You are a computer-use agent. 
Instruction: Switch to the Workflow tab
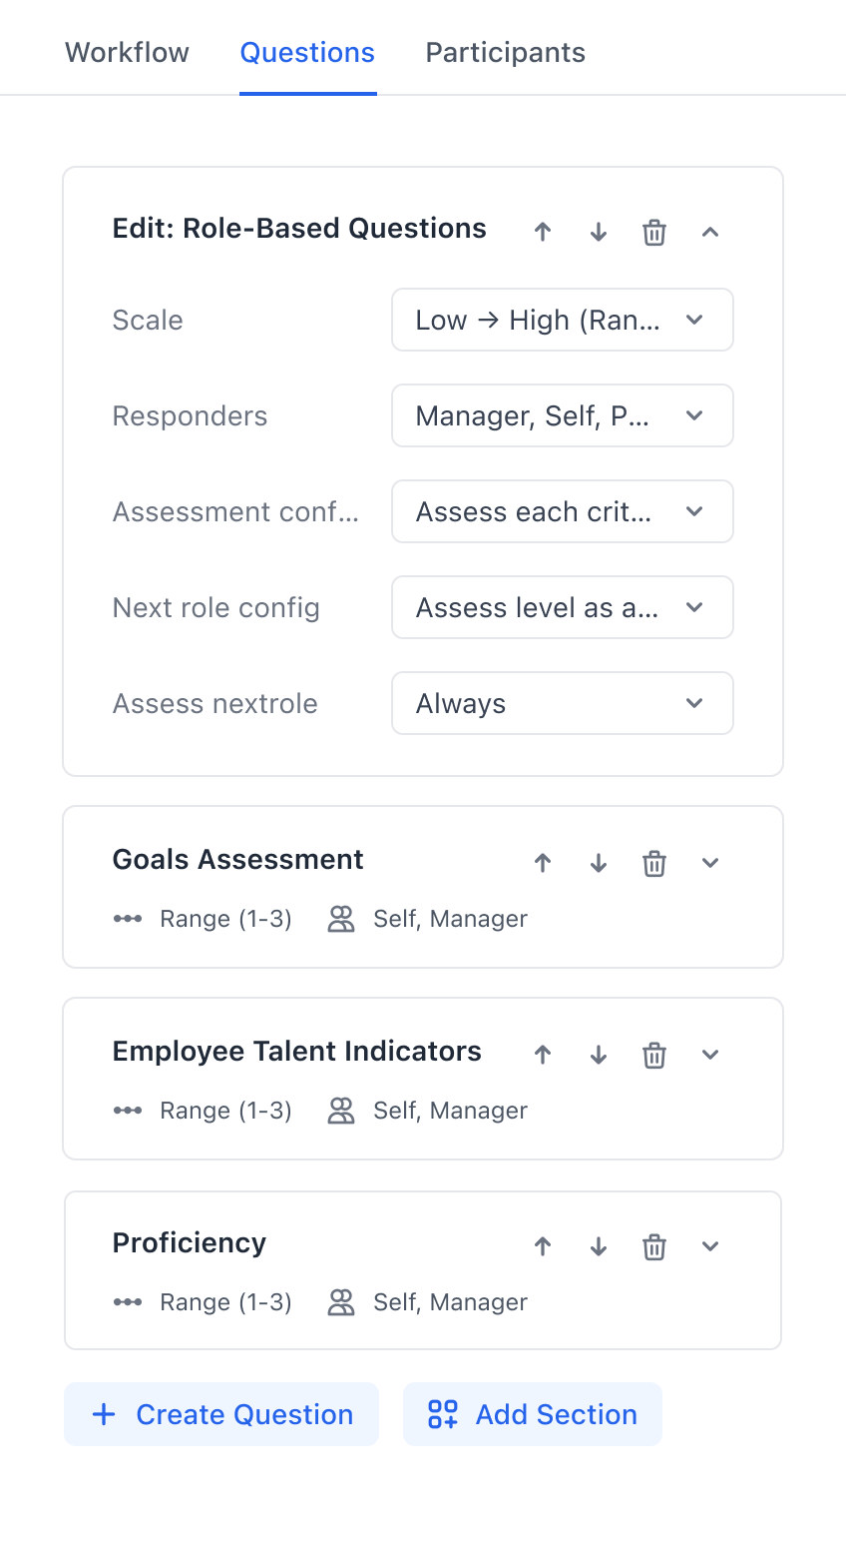click(127, 52)
